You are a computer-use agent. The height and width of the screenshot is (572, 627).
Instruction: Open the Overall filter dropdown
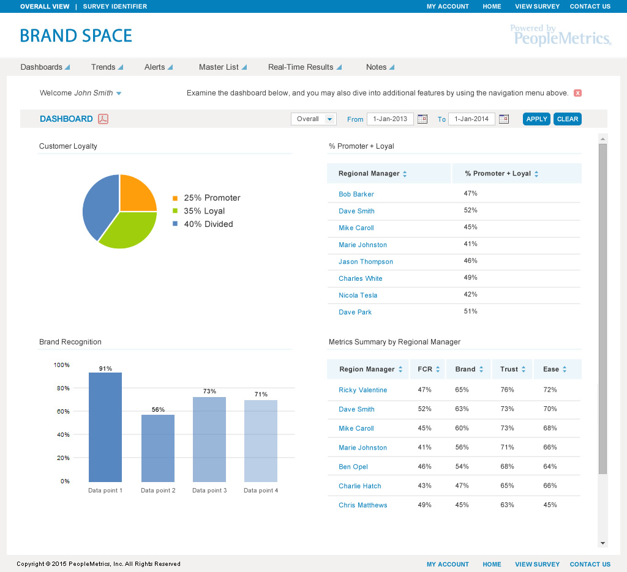point(313,119)
